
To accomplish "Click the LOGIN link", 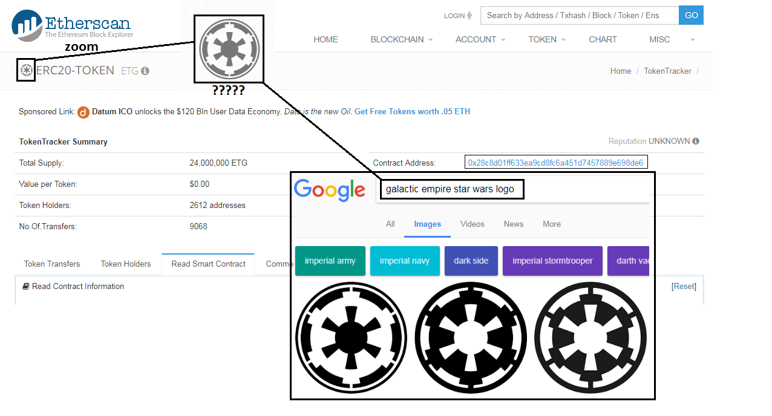I will 454,16.
